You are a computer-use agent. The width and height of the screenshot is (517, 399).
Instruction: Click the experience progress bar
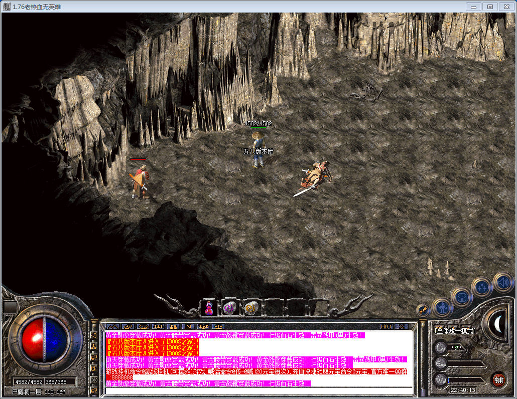pyautogui.click(x=466, y=364)
